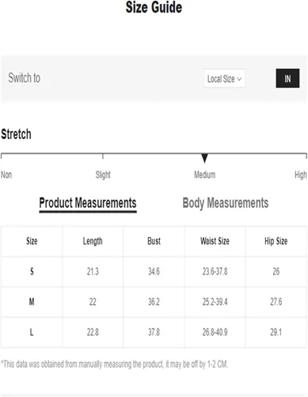The image size is (308, 397).
Task: Click the High stretch label
Action: pyautogui.click(x=301, y=175)
